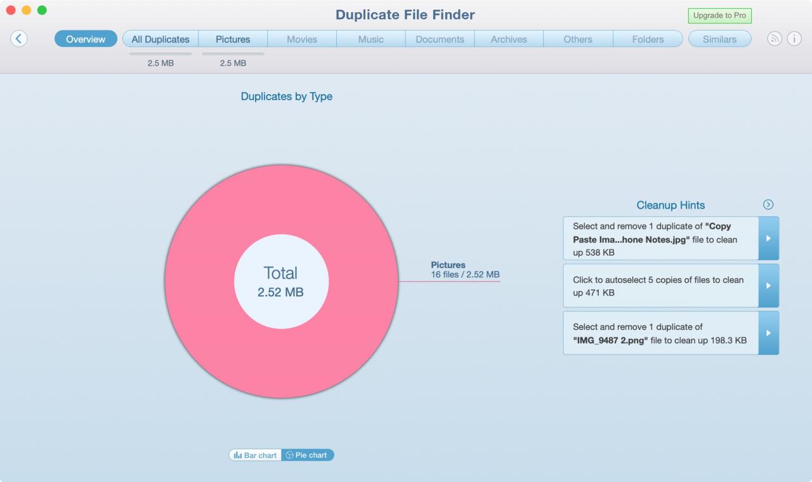Open the Music tab
This screenshot has width=812, height=482.
[x=371, y=39]
